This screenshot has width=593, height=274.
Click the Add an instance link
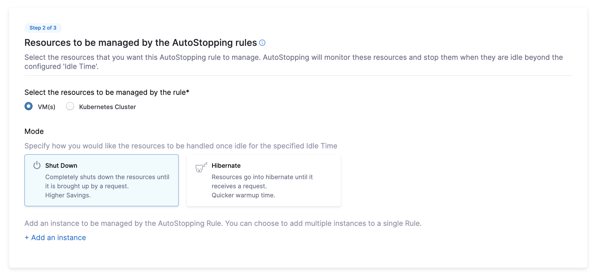coord(59,238)
